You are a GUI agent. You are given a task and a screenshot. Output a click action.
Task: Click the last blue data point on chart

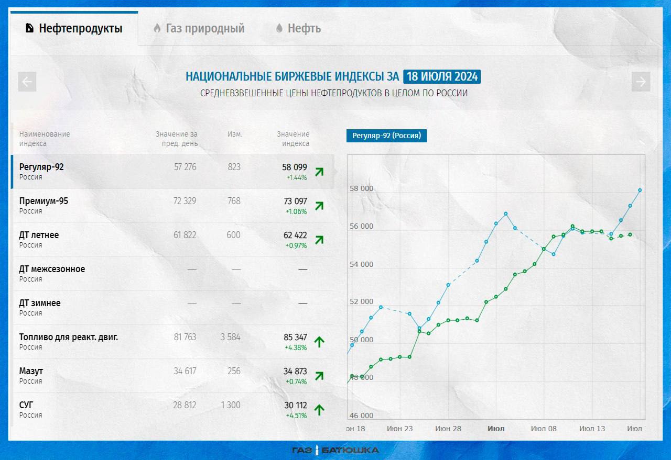pyautogui.click(x=640, y=190)
